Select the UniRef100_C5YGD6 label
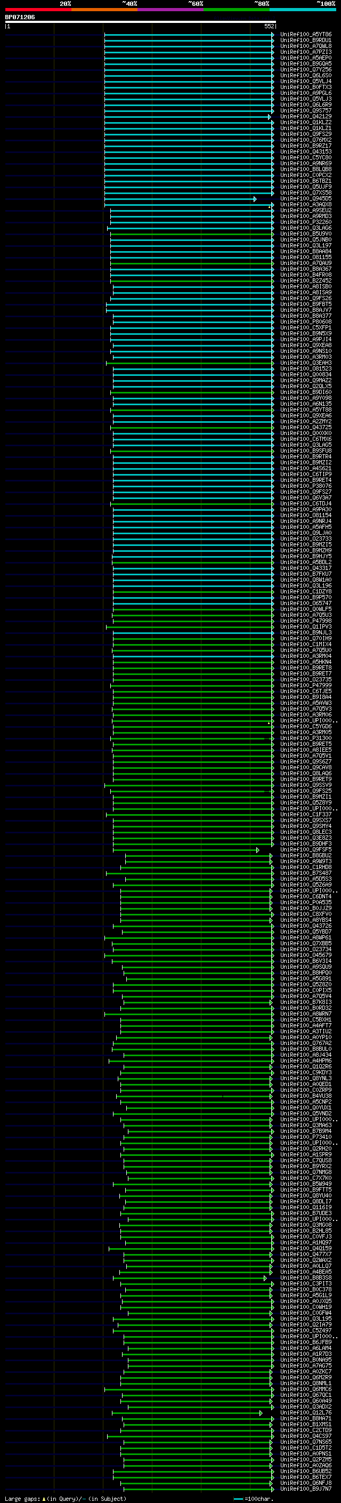Image resolution: width=341 pixels, height=1503 pixels. (x=306, y=726)
